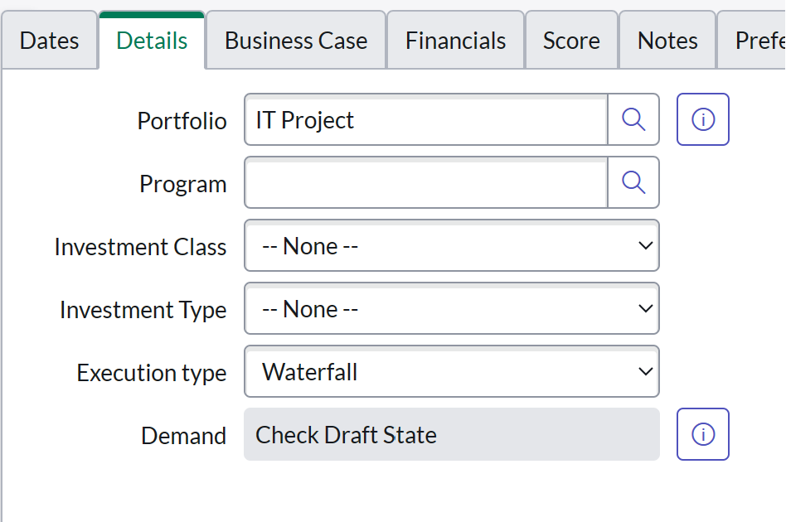Image resolution: width=786 pixels, height=522 pixels.
Task: Switch to the Business Case tab
Action: (x=295, y=39)
